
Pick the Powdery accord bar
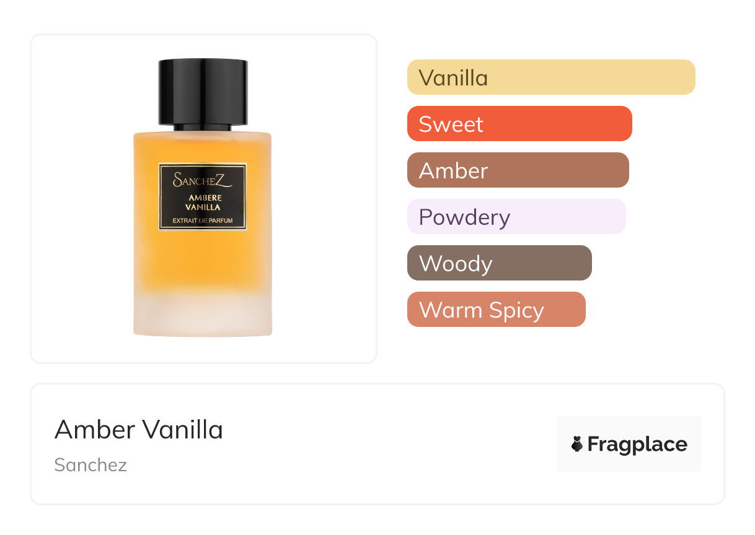click(516, 217)
